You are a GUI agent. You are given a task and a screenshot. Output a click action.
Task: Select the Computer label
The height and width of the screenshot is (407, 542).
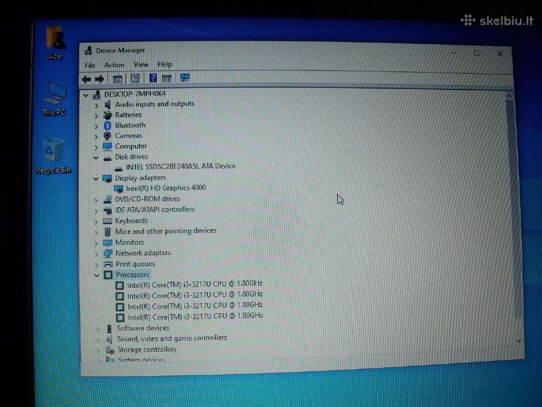coord(131,147)
